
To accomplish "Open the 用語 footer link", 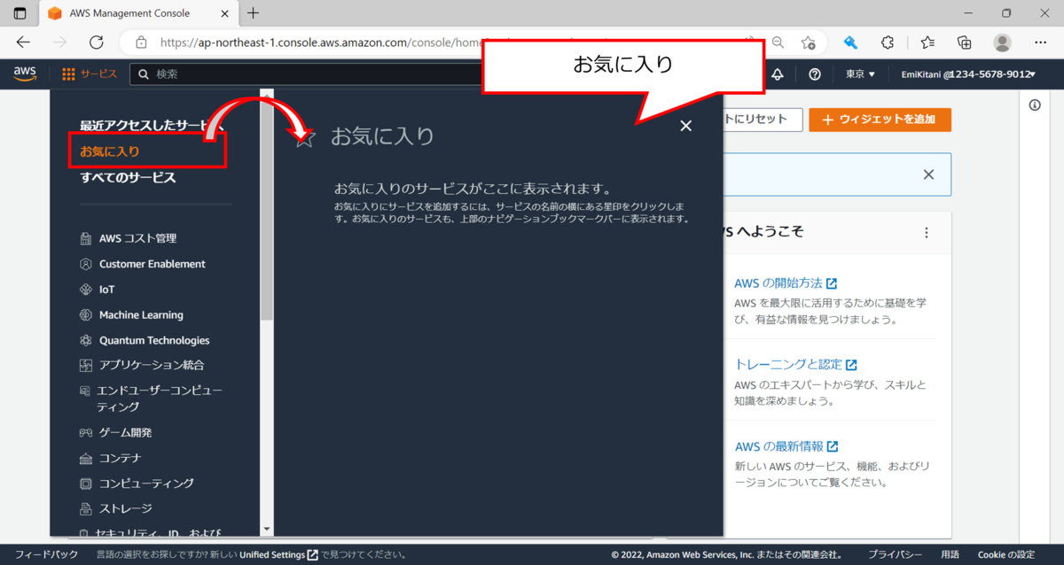I will coord(950,554).
